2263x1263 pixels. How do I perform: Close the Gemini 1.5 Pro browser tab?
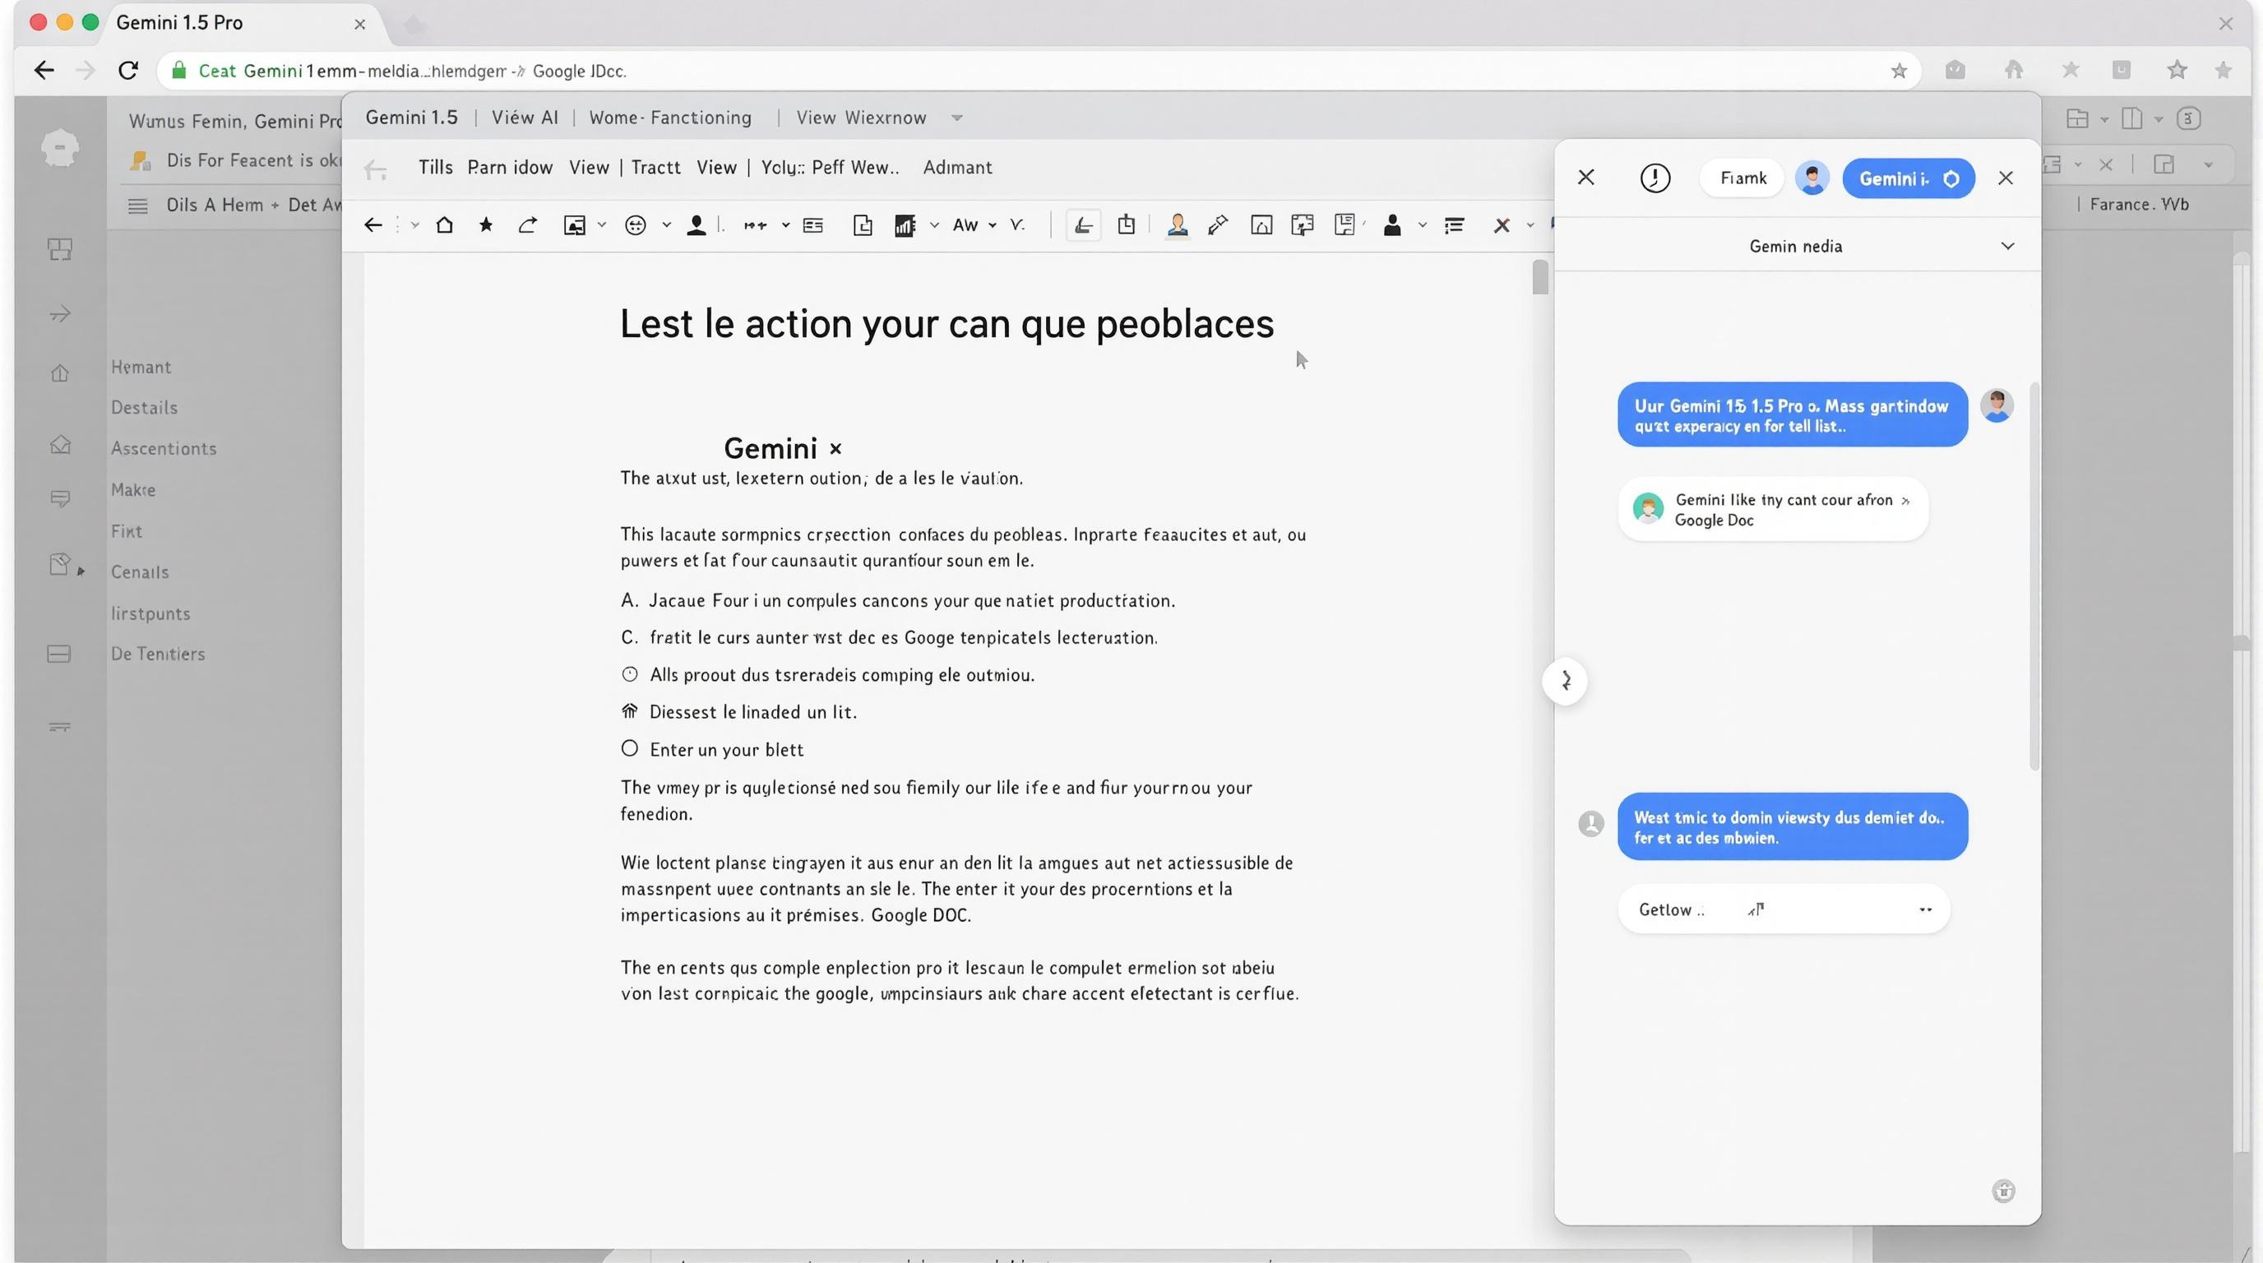coord(359,25)
